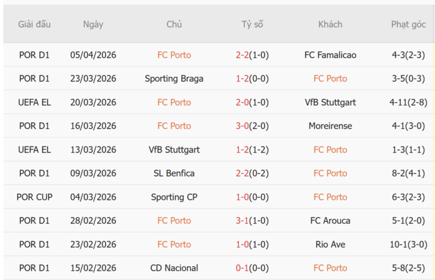Click the Giải đấu column header
The height and width of the screenshot is (280, 435).
pyautogui.click(x=34, y=24)
